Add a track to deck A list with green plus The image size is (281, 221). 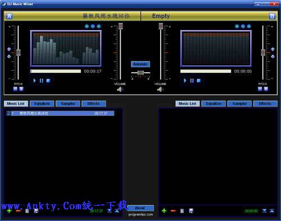pyautogui.click(x=9, y=211)
